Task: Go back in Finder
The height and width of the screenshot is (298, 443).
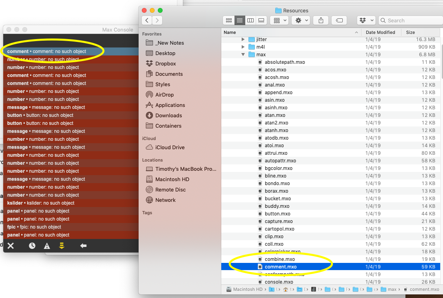Action: [147, 20]
